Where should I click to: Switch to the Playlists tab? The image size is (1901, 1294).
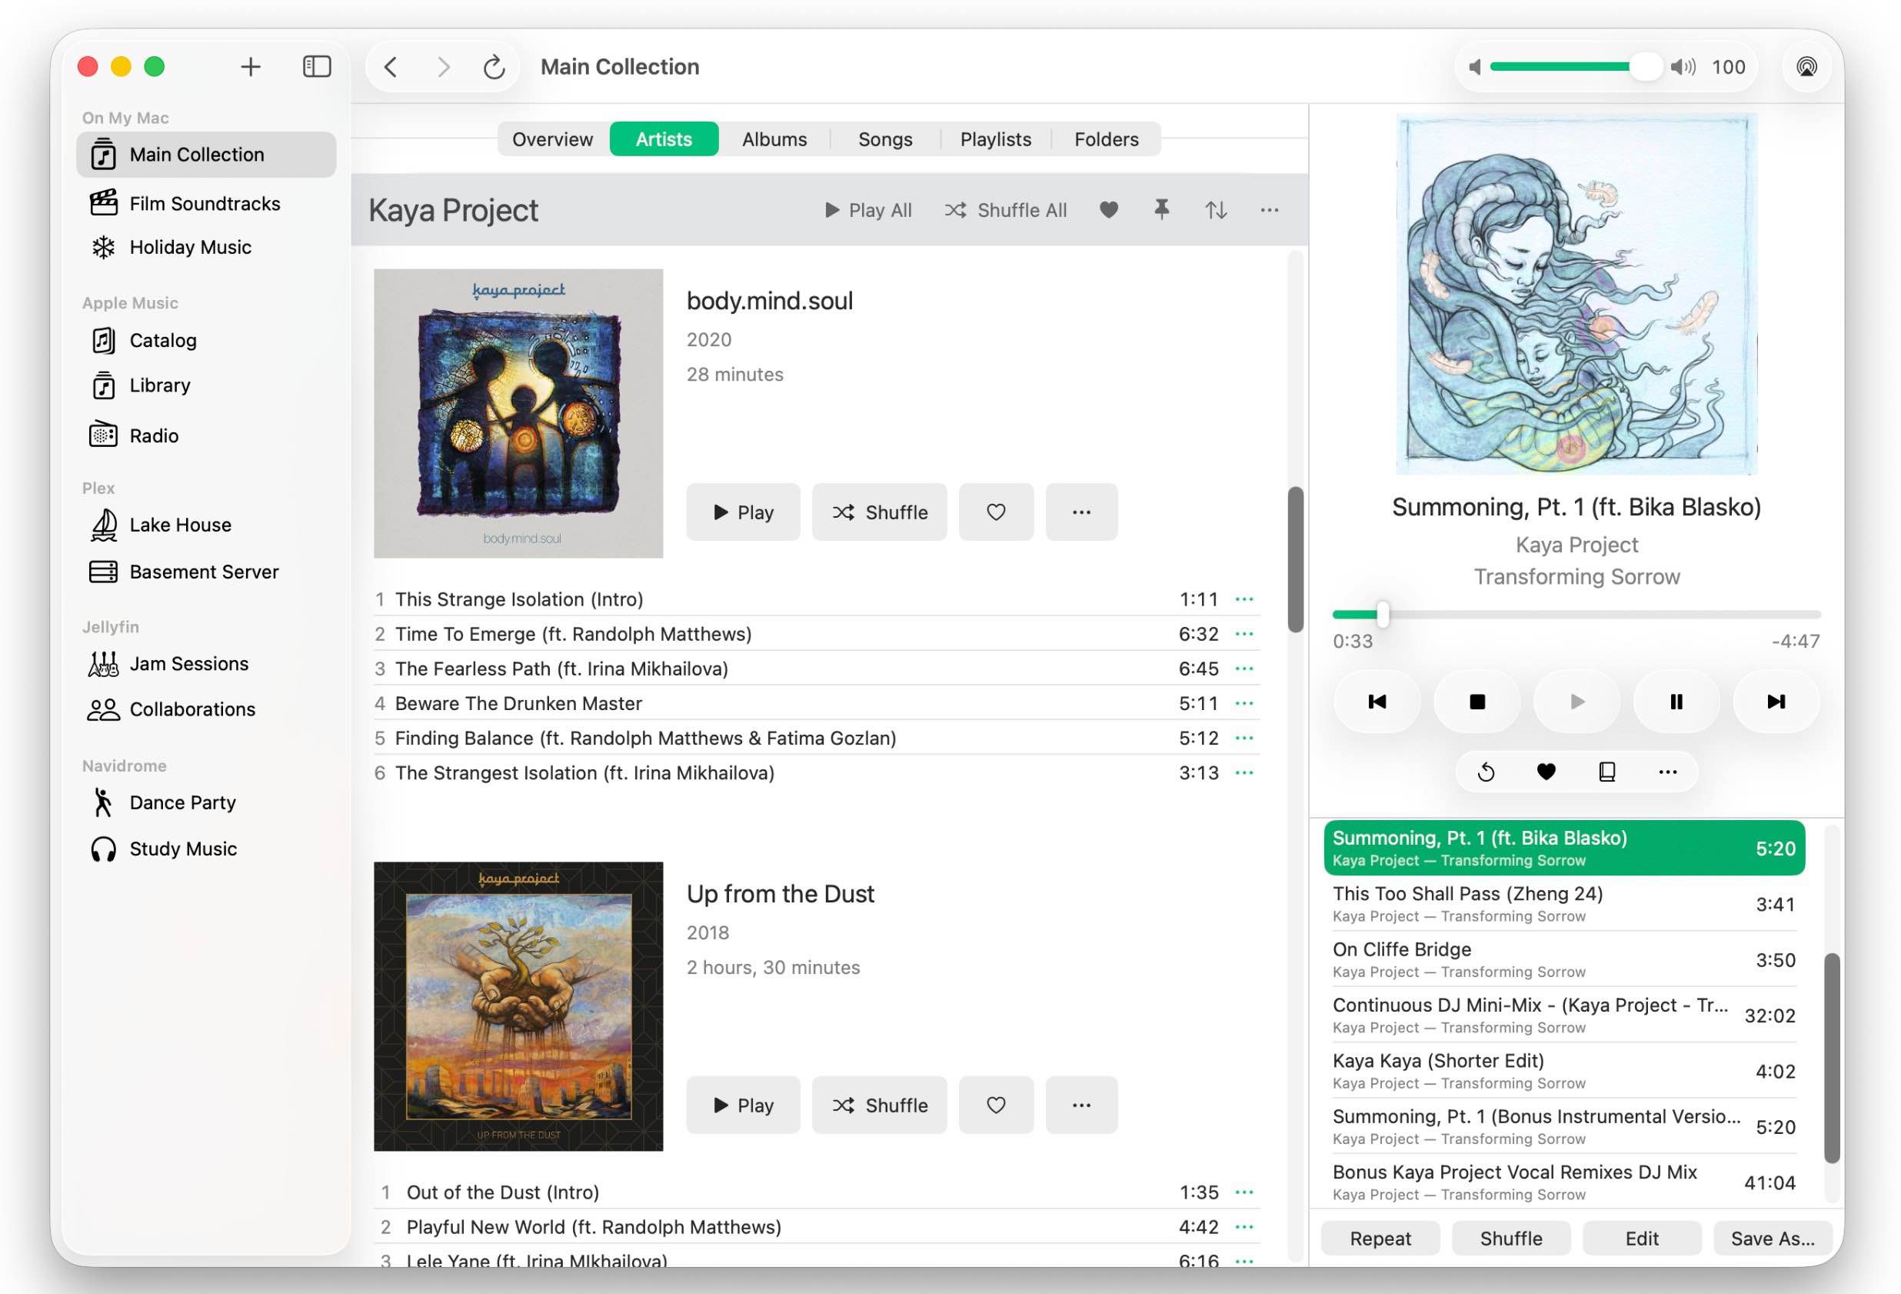click(x=994, y=139)
